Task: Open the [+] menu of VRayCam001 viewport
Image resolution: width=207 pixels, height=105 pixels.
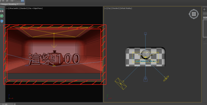Action: click(7, 8)
